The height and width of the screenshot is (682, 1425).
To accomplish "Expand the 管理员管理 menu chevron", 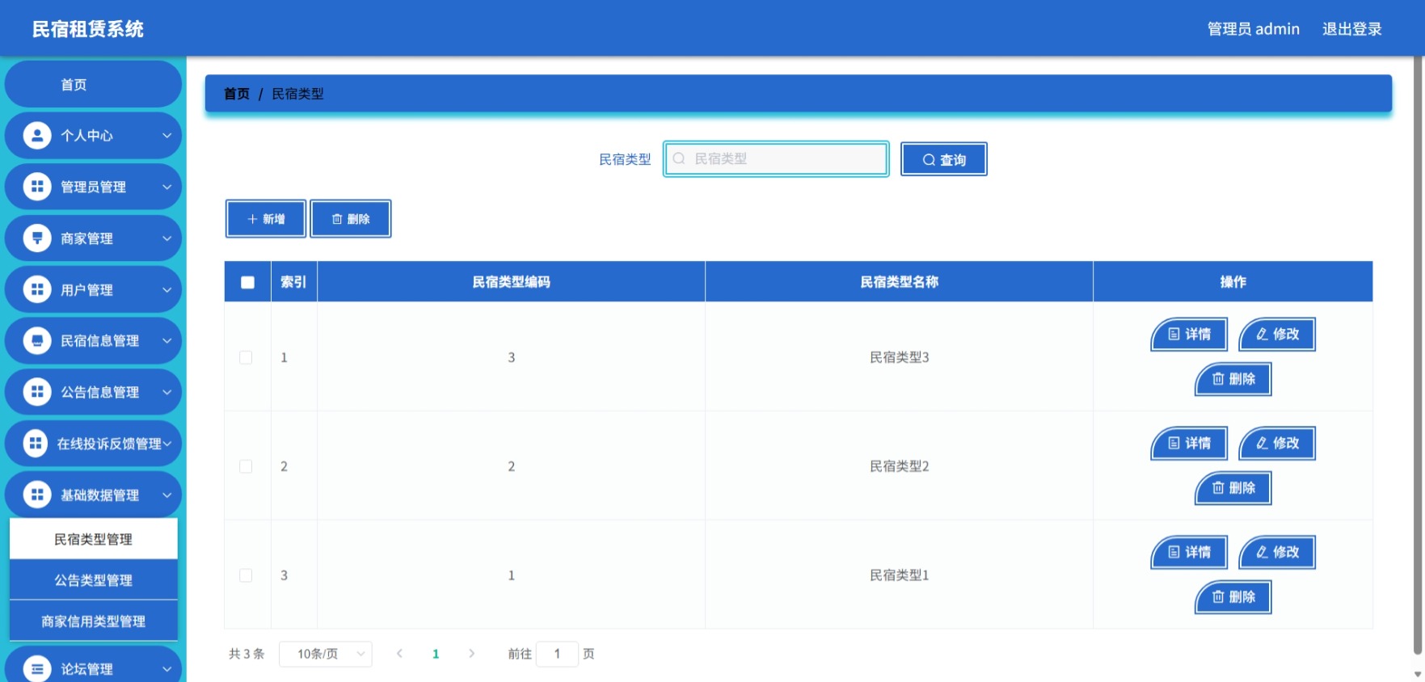I will coord(167,187).
